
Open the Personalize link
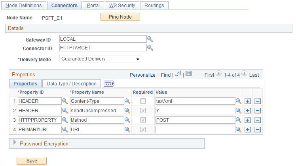142,75
